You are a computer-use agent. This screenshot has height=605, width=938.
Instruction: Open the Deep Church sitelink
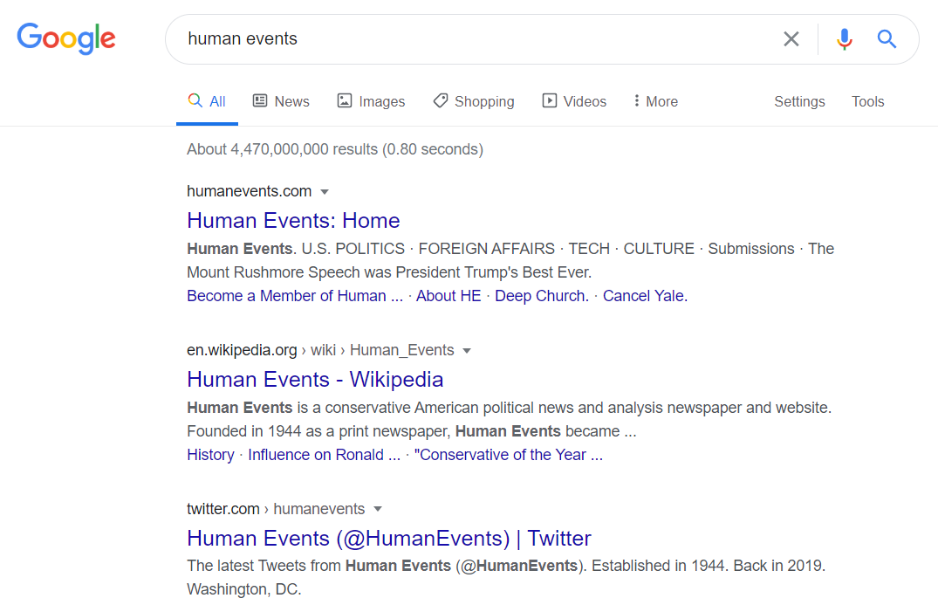542,296
